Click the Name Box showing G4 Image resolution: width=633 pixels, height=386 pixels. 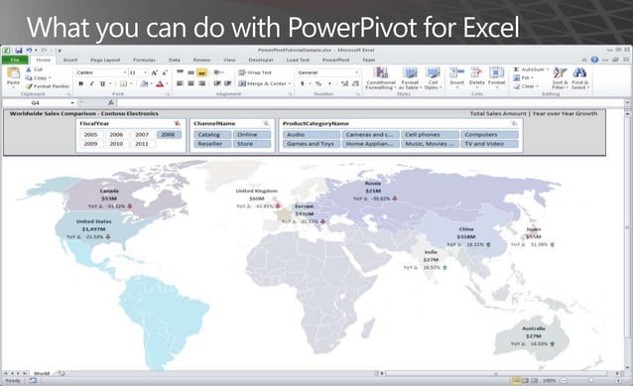pyautogui.click(x=39, y=103)
